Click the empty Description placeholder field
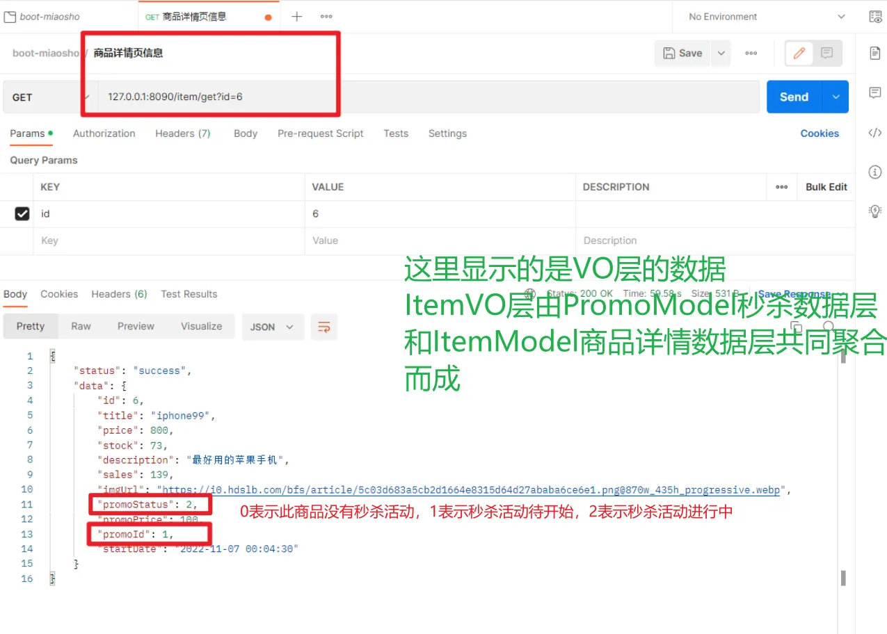This screenshot has height=634, width=887. click(x=715, y=241)
